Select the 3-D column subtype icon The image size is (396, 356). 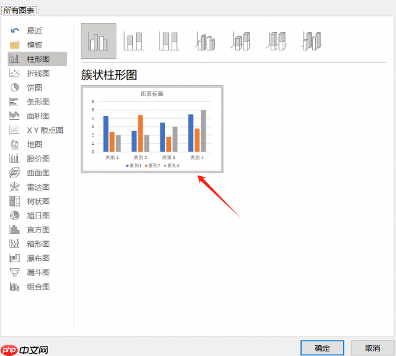(x=312, y=41)
